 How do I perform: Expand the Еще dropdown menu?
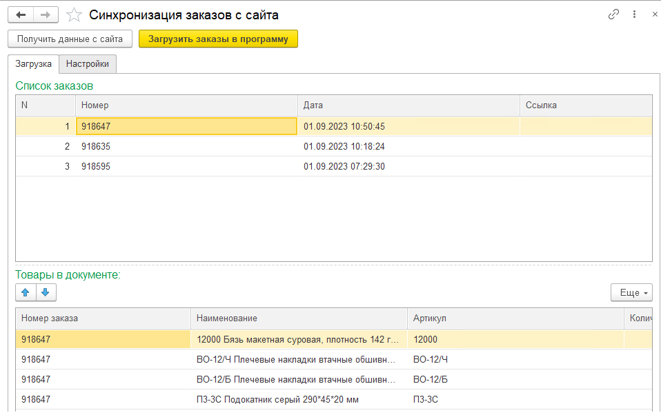631,292
